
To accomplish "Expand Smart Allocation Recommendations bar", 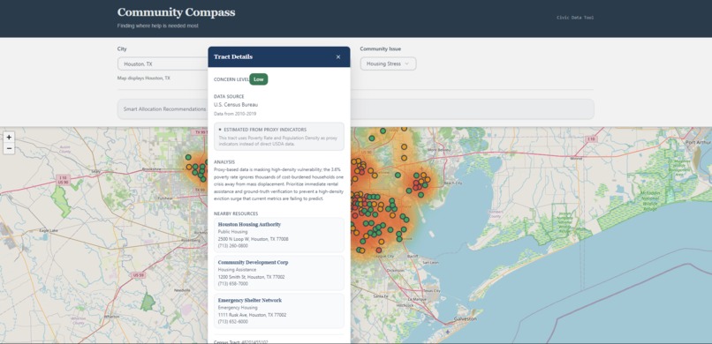I will coord(355,109).
